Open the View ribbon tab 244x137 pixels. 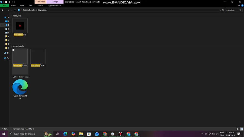(30, 6)
